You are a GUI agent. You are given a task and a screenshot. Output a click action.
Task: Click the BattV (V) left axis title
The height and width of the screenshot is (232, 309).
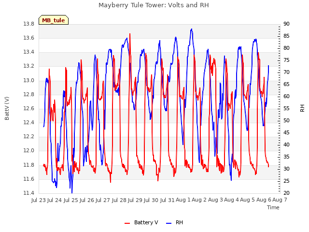click(7, 108)
